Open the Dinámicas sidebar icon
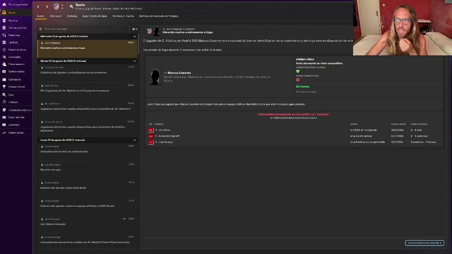The width and height of the screenshot is (452, 254). (4, 35)
